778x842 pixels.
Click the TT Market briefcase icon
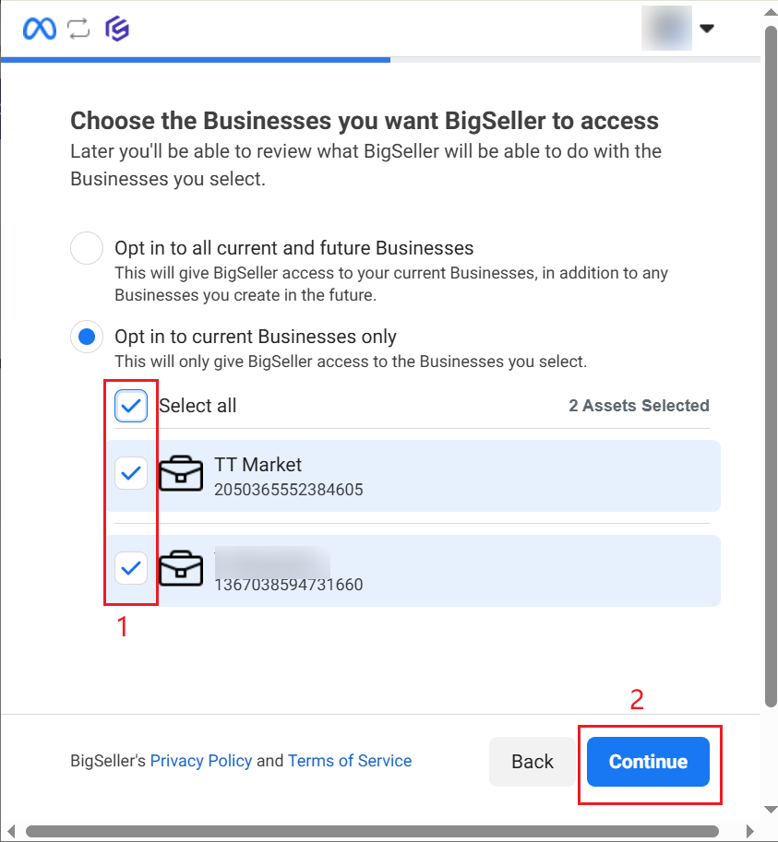[181, 474]
